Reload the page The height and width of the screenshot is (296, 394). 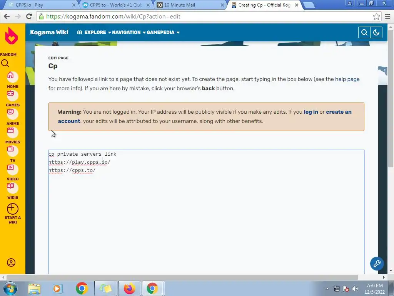pos(29,17)
